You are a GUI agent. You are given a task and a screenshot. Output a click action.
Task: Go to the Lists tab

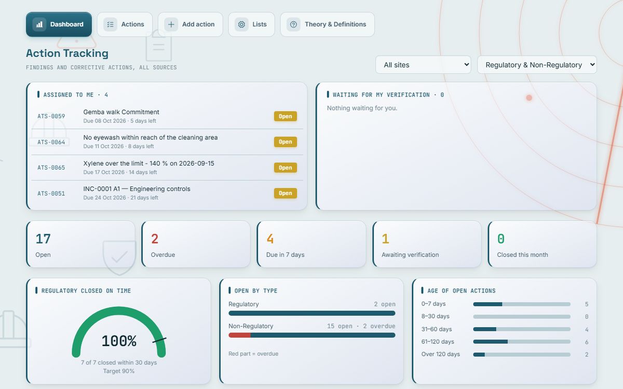tap(251, 24)
